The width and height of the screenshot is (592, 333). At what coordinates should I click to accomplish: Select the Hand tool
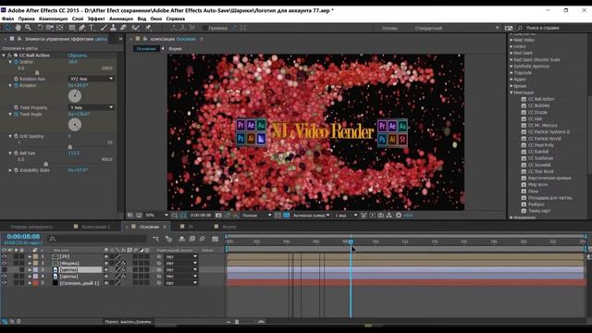18,28
